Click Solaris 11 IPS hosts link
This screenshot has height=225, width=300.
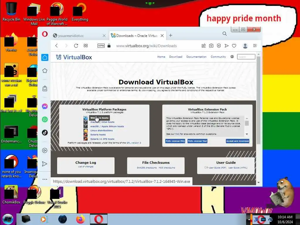pos(102,139)
